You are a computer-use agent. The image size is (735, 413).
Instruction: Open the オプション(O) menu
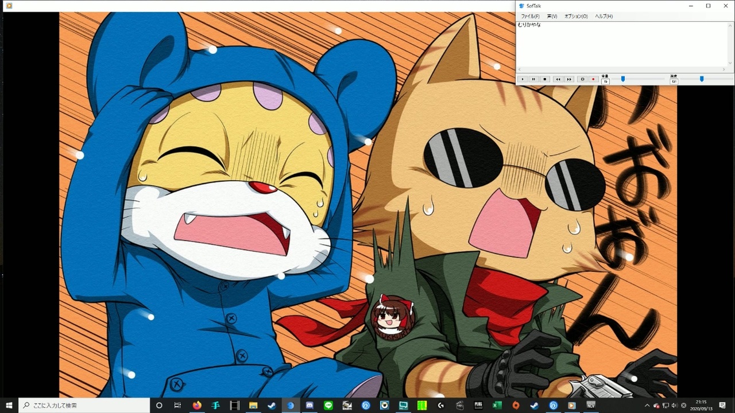tap(576, 16)
